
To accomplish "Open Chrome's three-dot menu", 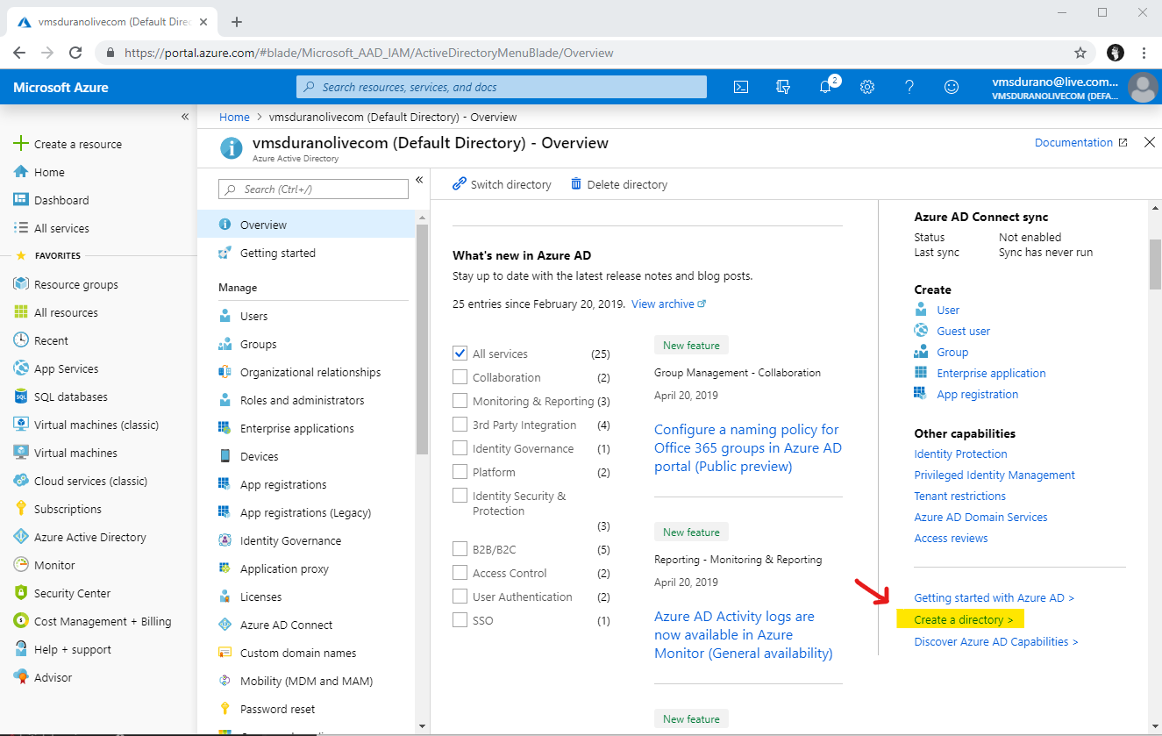I will click(1144, 53).
